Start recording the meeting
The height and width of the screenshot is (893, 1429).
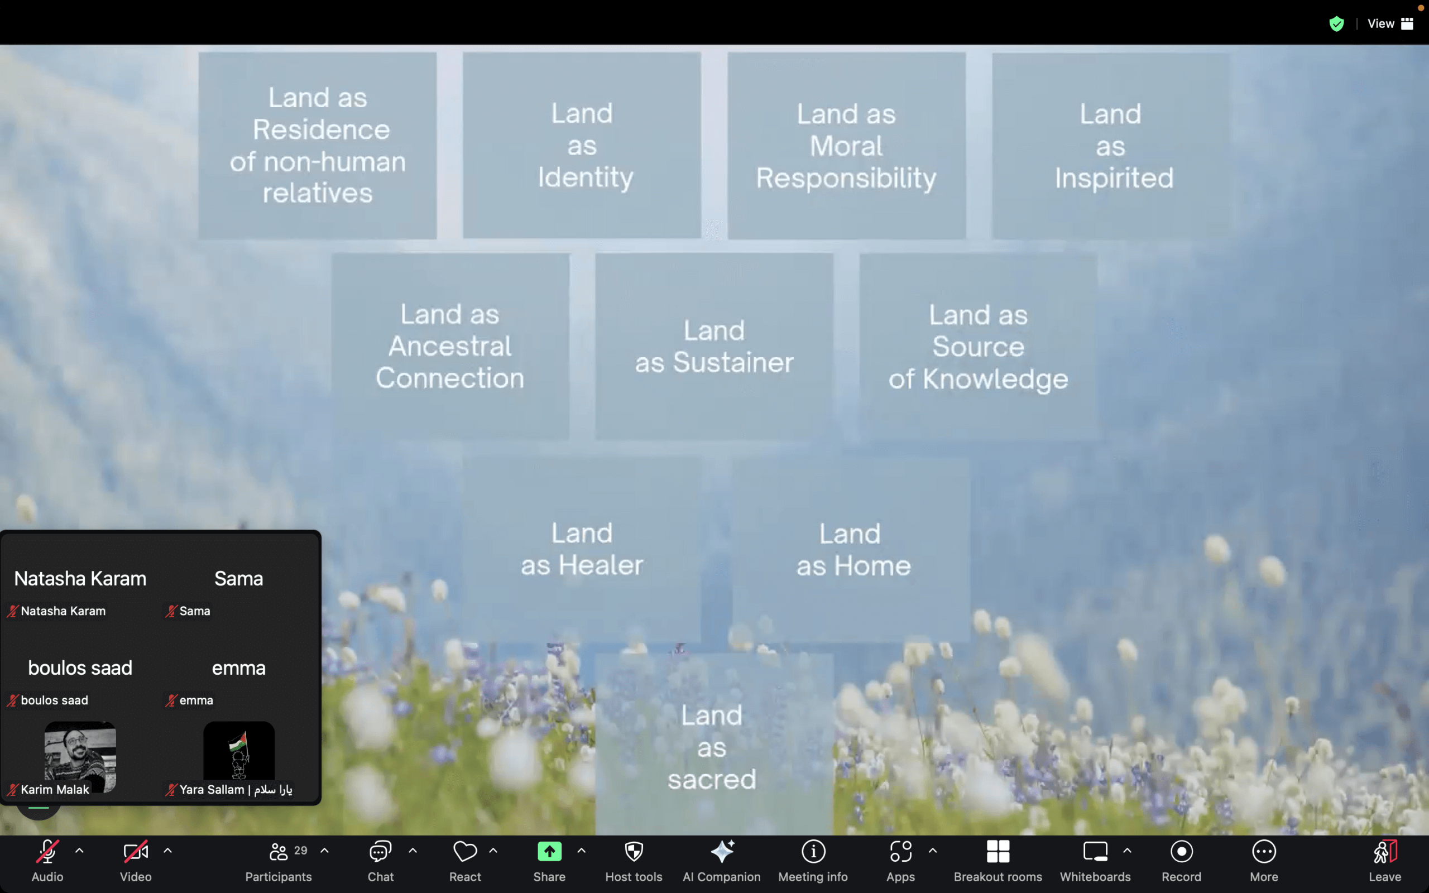click(x=1181, y=852)
